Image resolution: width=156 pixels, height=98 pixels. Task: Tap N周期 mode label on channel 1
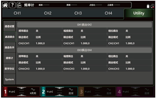coord(33,93)
